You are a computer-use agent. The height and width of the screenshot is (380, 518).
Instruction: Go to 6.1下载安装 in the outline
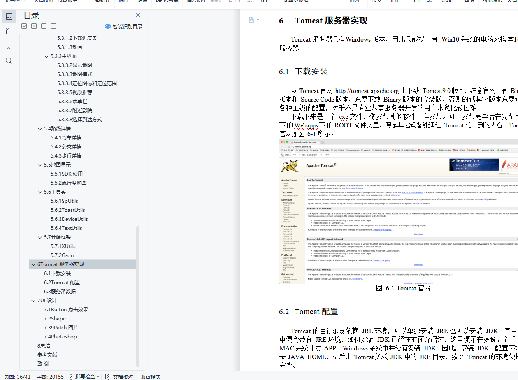click(x=57, y=273)
